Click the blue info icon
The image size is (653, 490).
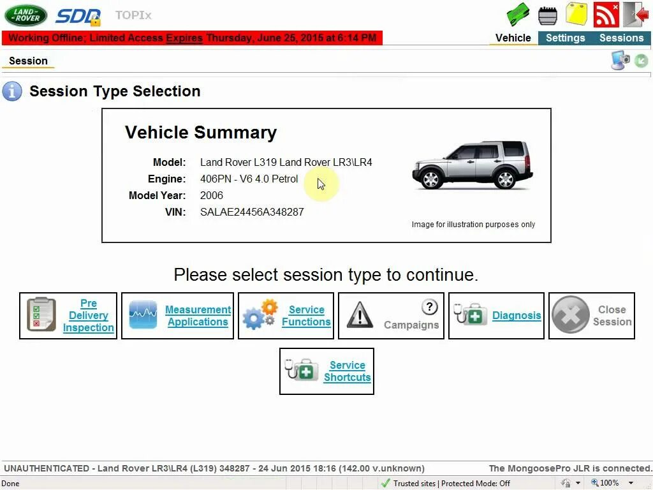tap(12, 91)
